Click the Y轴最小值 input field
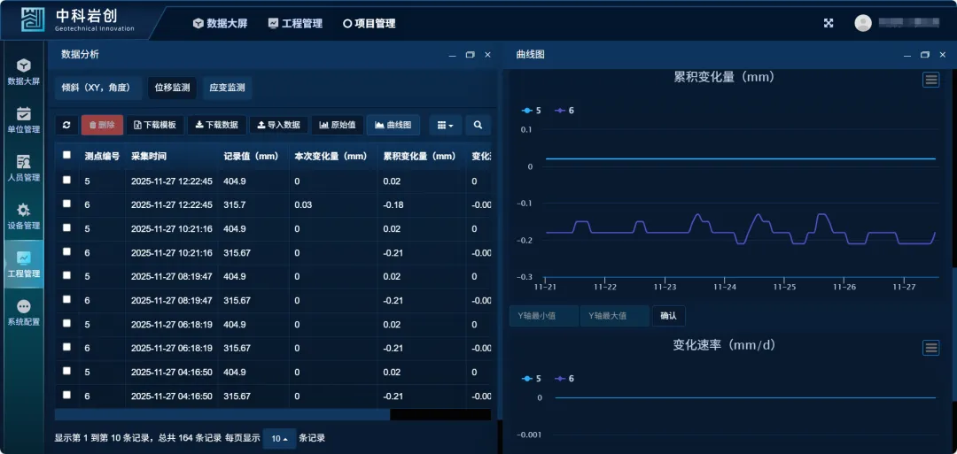This screenshot has width=957, height=454. pyautogui.click(x=543, y=316)
